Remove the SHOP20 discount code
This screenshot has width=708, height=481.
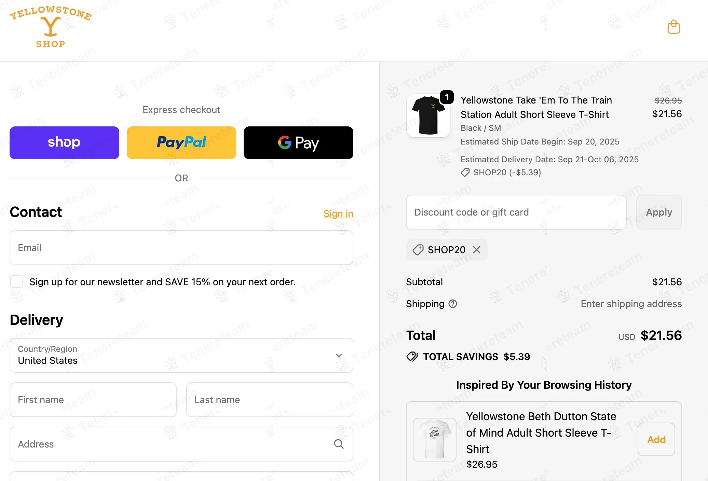click(477, 250)
